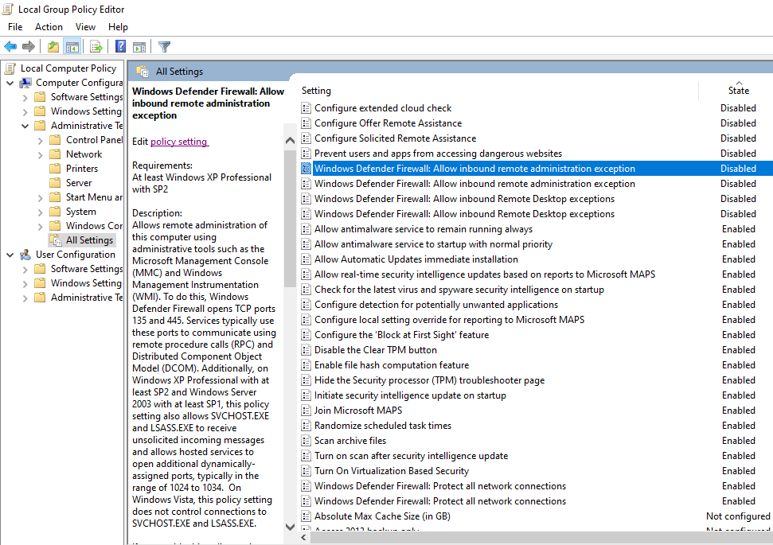
Task: Click the 'Not configured' state of Absolute Max Cache Size
Action: (x=738, y=516)
